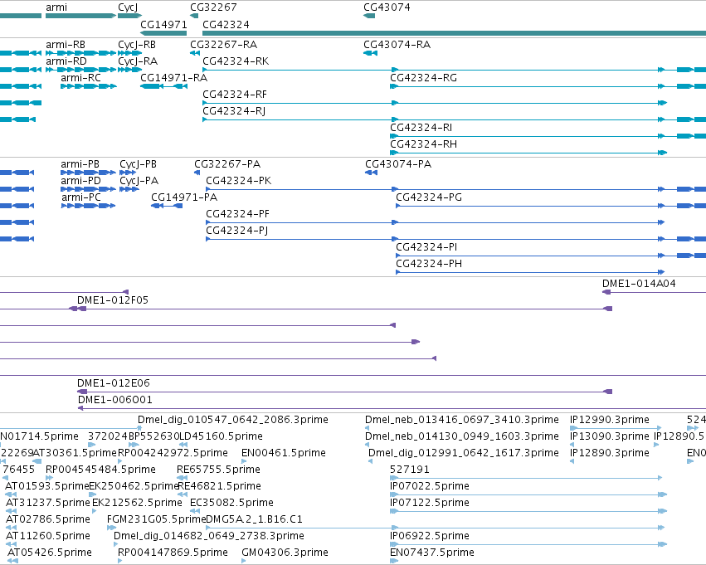The image size is (706, 565).
Task: Click protein armi-PD label
Action: (81, 181)
